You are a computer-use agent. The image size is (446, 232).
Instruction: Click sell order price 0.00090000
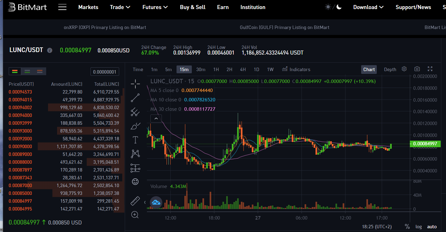[x=20, y=147]
